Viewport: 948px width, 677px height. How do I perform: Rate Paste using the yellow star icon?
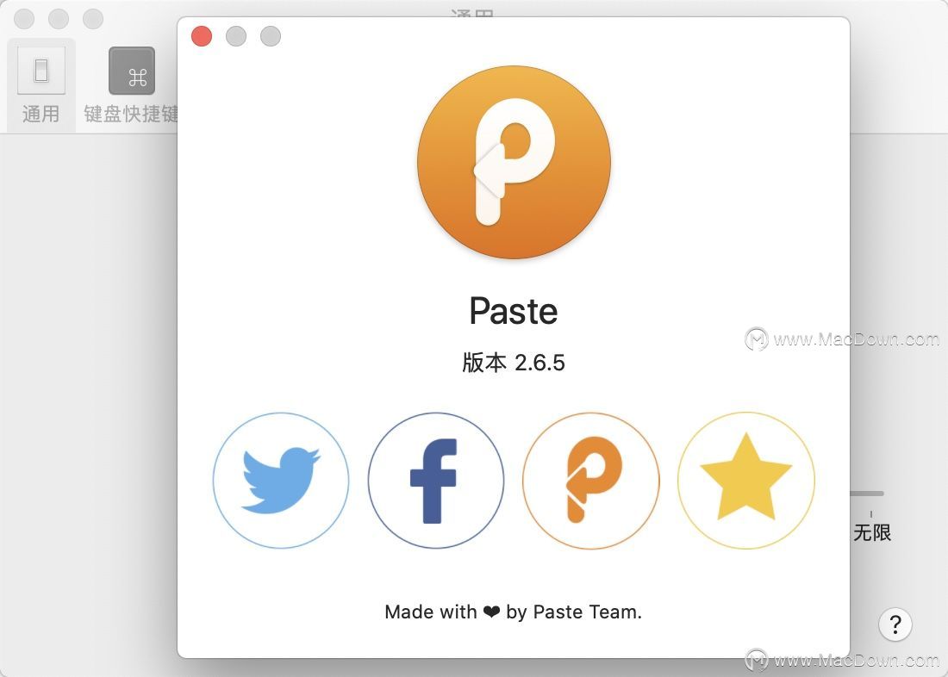(x=746, y=481)
